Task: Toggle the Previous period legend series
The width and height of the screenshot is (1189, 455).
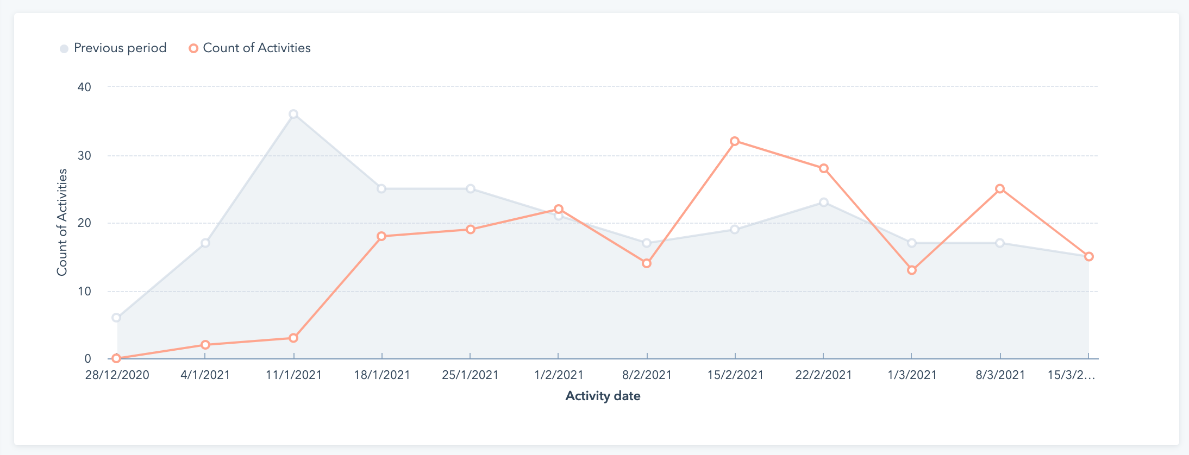Action: tap(120, 48)
